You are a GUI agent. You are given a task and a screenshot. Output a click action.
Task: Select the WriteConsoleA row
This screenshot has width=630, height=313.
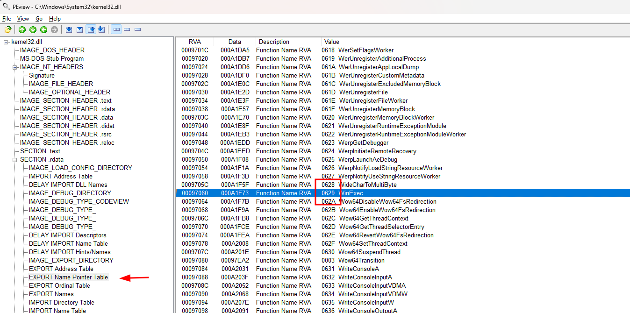(358, 269)
